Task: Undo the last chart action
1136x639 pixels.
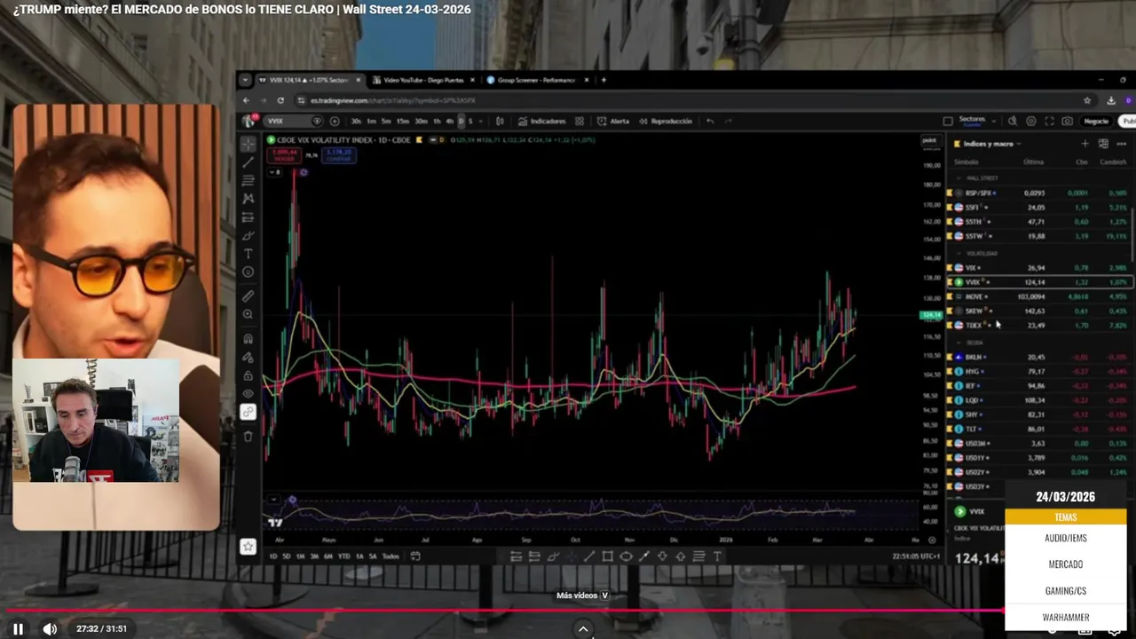Action: pos(710,121)
